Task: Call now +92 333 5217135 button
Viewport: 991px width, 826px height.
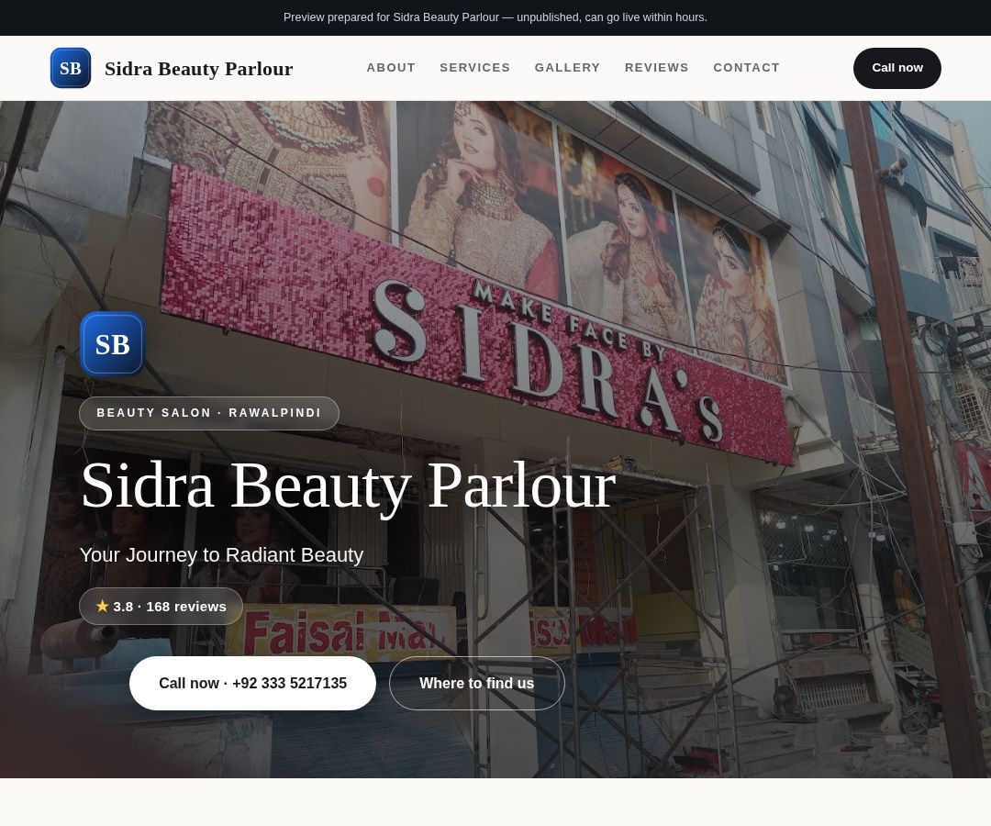Action: 252,683
